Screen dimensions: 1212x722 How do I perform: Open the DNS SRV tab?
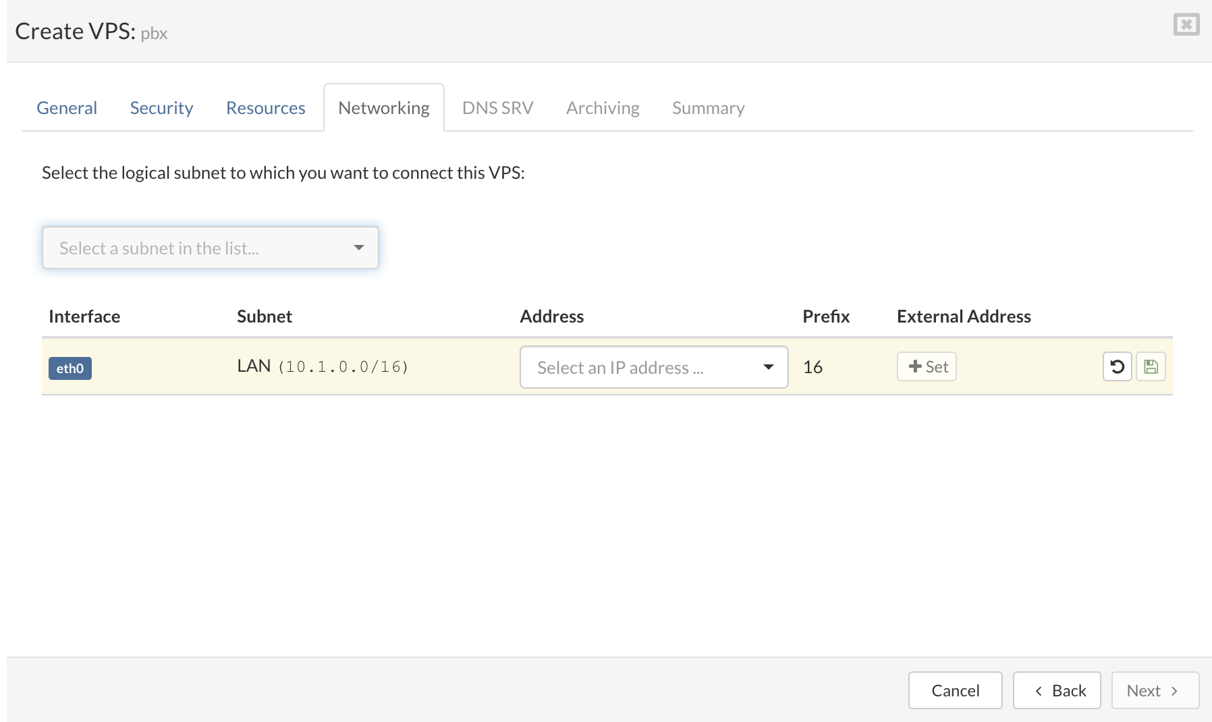[497, 107]
